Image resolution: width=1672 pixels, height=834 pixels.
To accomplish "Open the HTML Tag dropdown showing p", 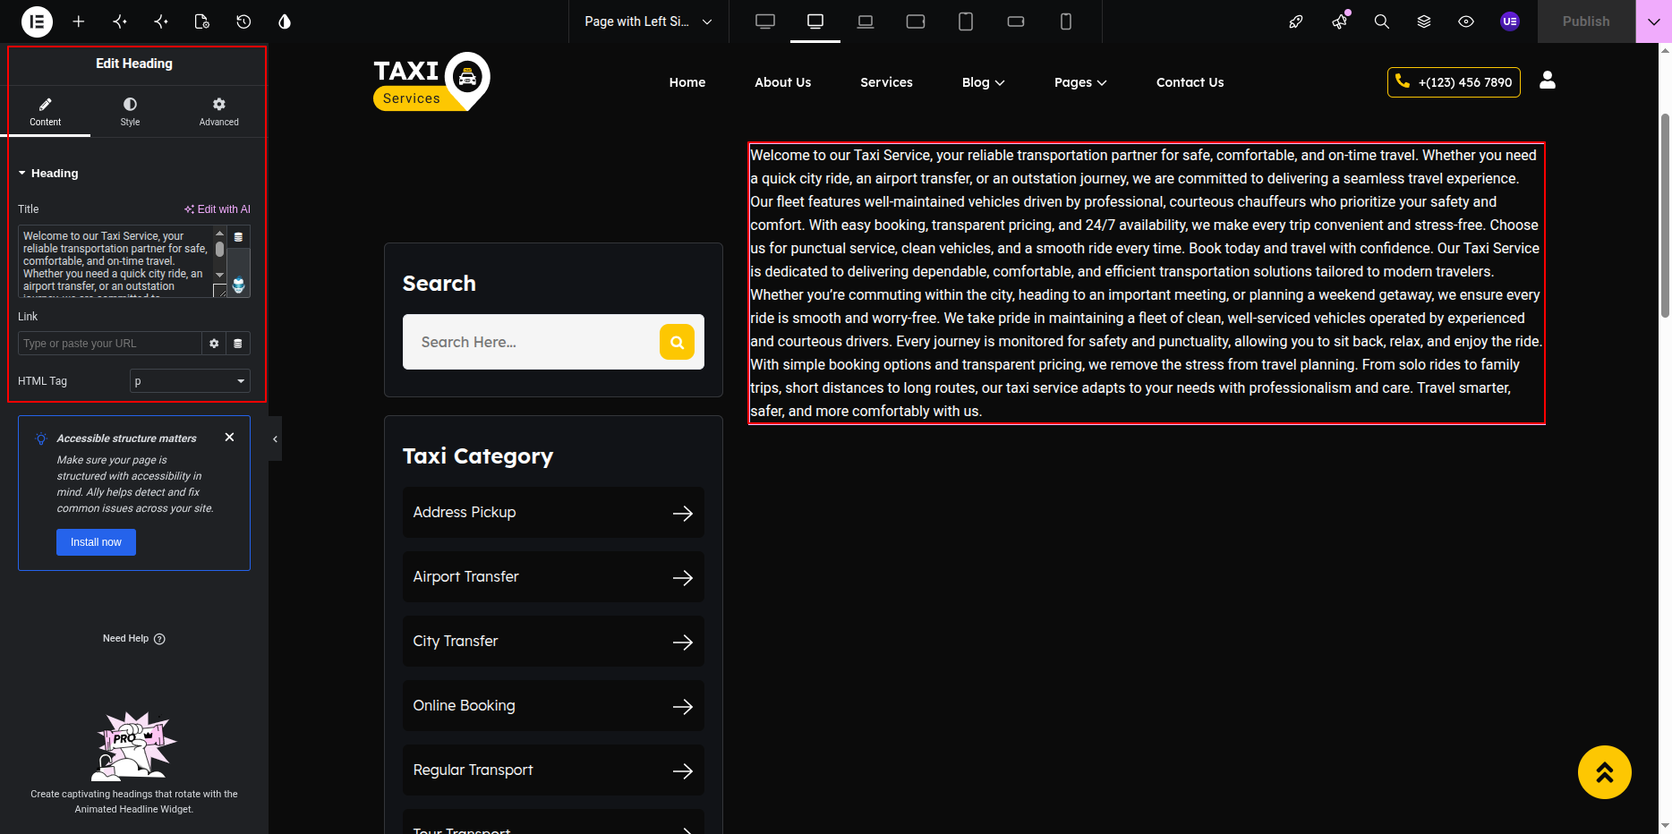I will (190, 381).
